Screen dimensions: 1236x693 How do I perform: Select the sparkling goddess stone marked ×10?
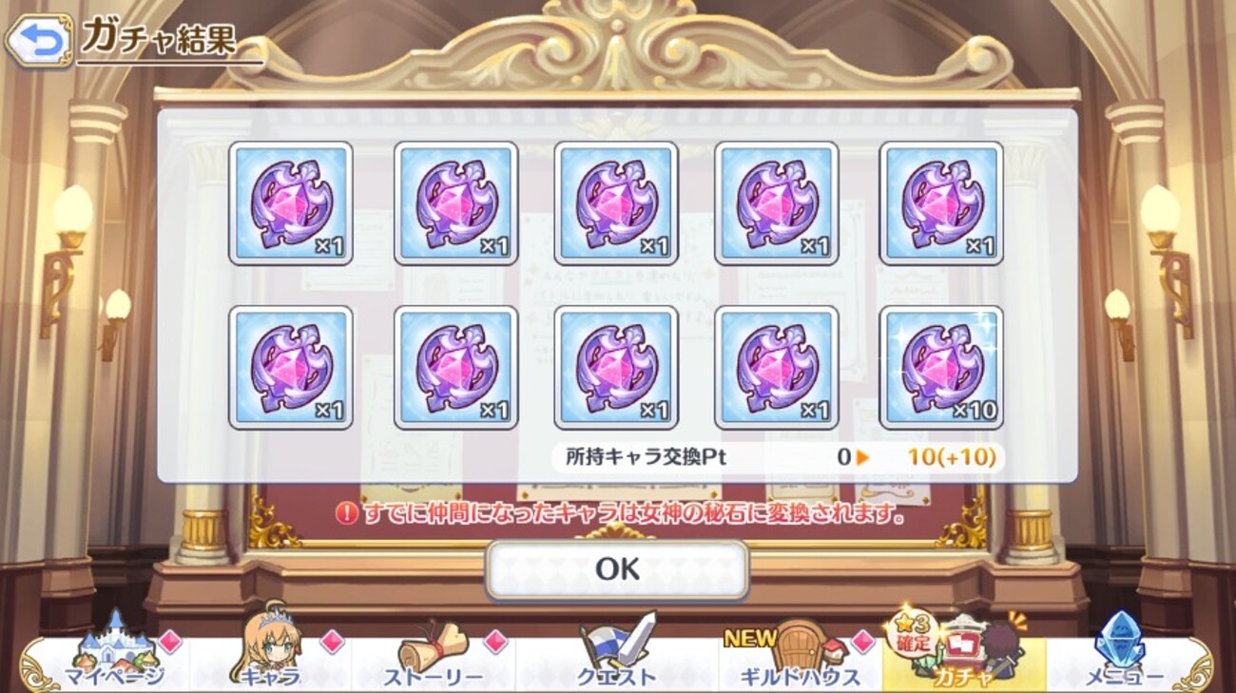click(x=941, y=368)
